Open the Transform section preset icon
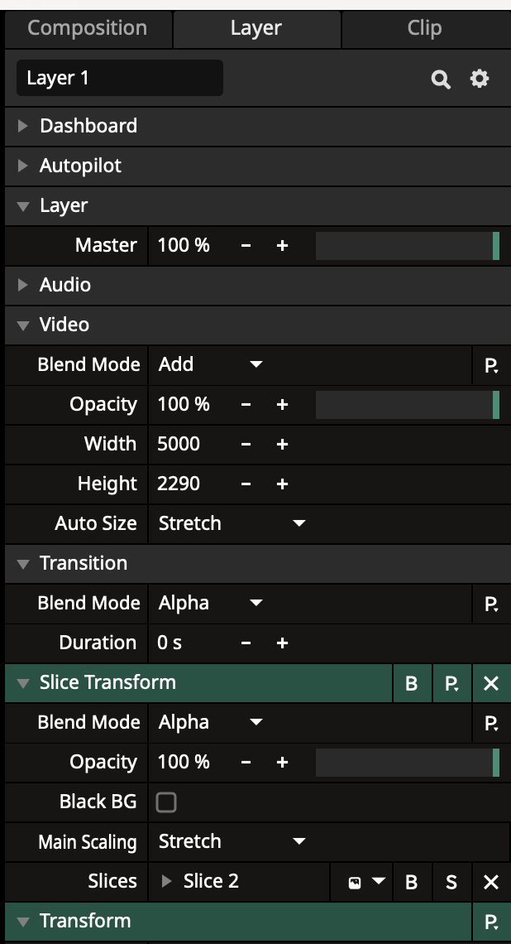The height and width of the screenshot is (944, 511). click(491, 922)
